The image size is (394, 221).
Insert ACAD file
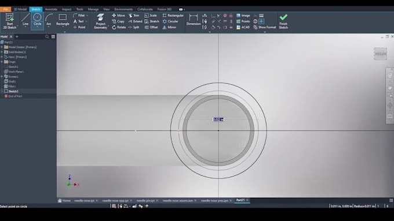243,27
